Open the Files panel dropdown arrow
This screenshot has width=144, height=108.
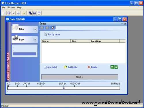[122, 24]
